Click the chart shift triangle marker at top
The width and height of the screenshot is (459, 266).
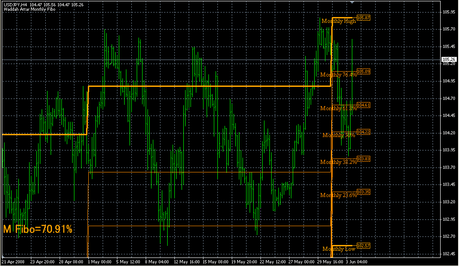[x=353, y=3]
